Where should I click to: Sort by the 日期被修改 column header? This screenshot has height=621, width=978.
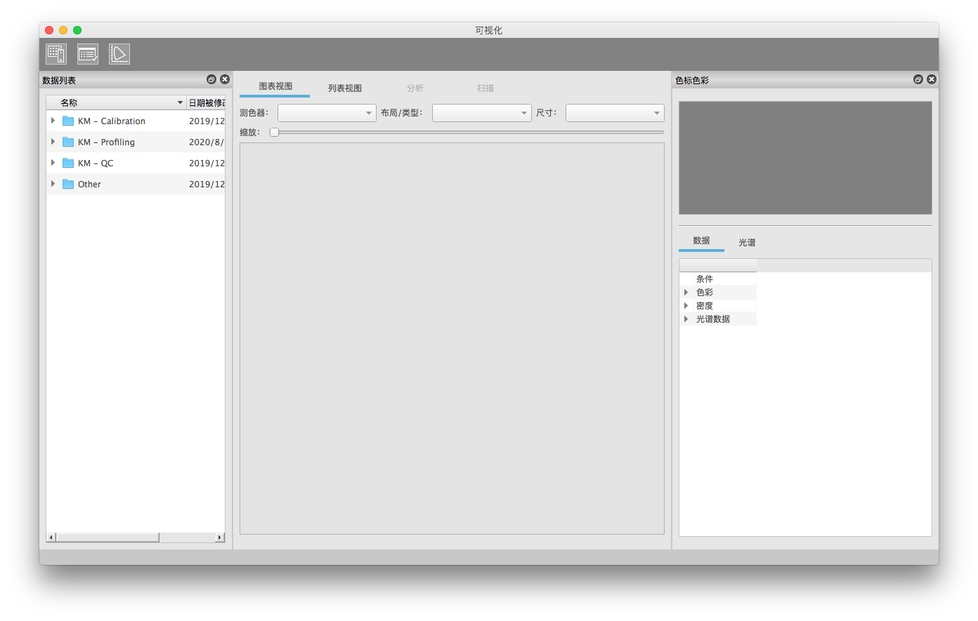206,102
